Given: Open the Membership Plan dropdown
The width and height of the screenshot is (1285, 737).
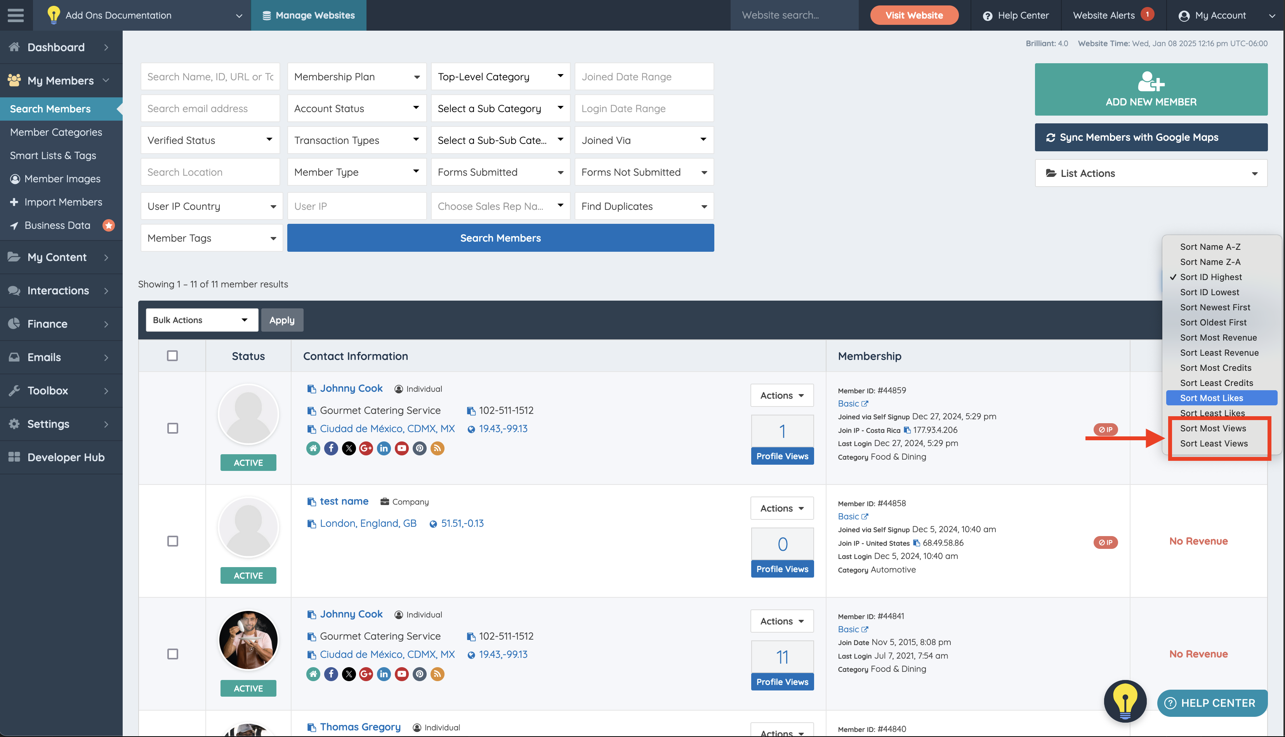Looking at the screenshot, I should click(x=357, y=77).
